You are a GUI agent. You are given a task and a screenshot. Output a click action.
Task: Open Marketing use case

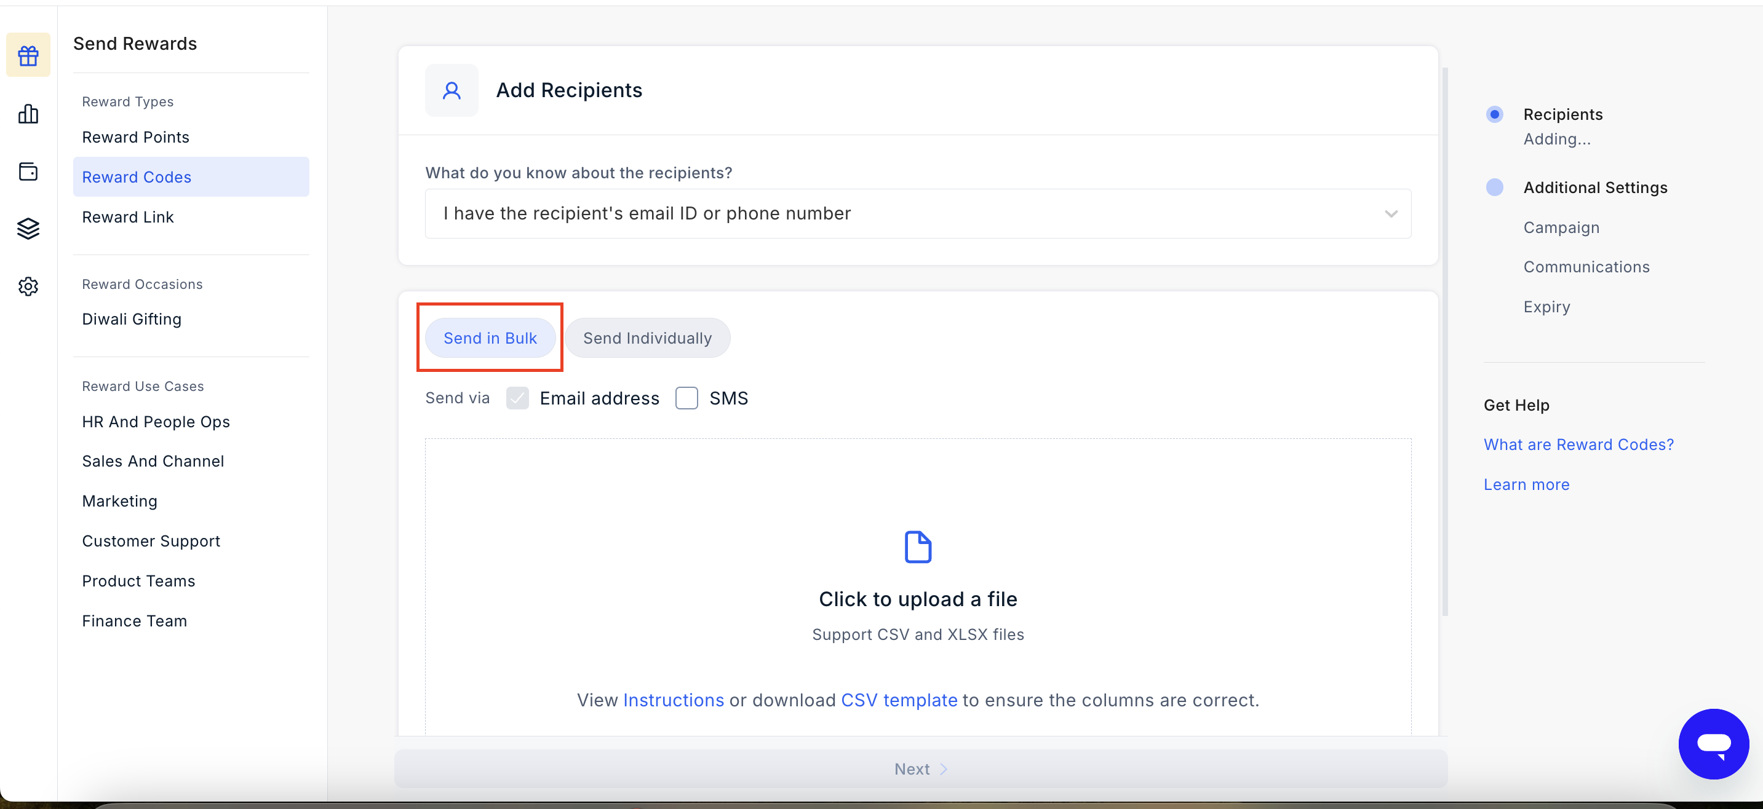[120, 501]
